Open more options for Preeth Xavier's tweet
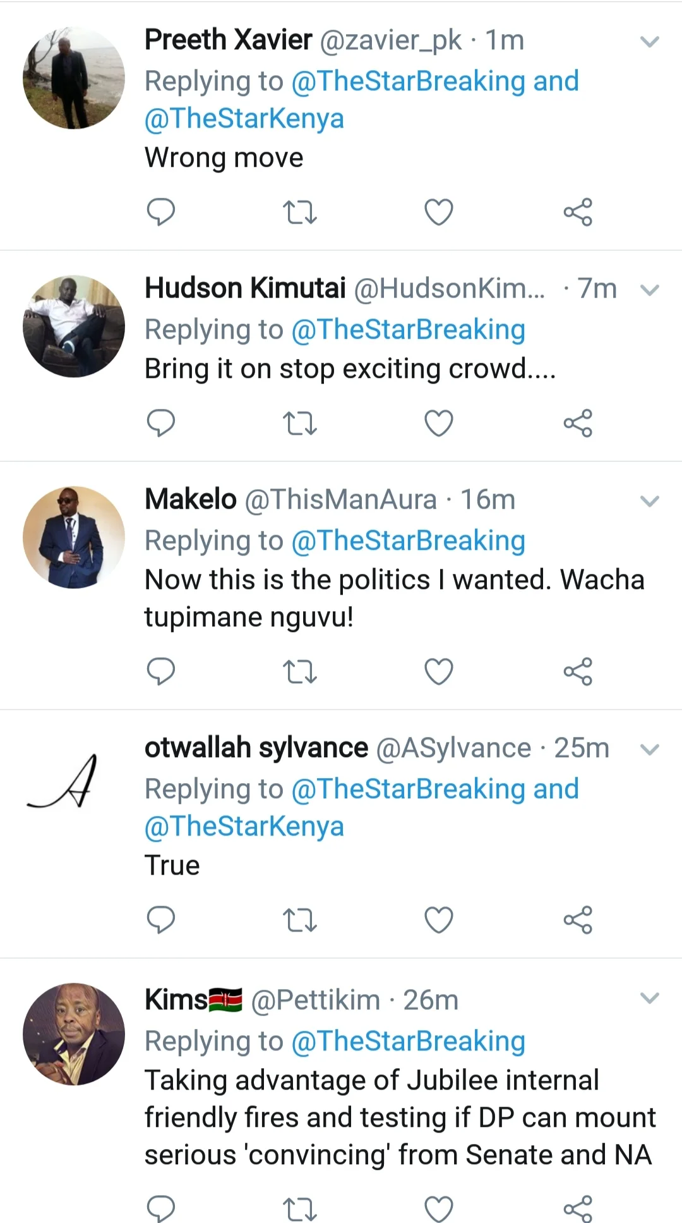 click(x=650, y=42)
